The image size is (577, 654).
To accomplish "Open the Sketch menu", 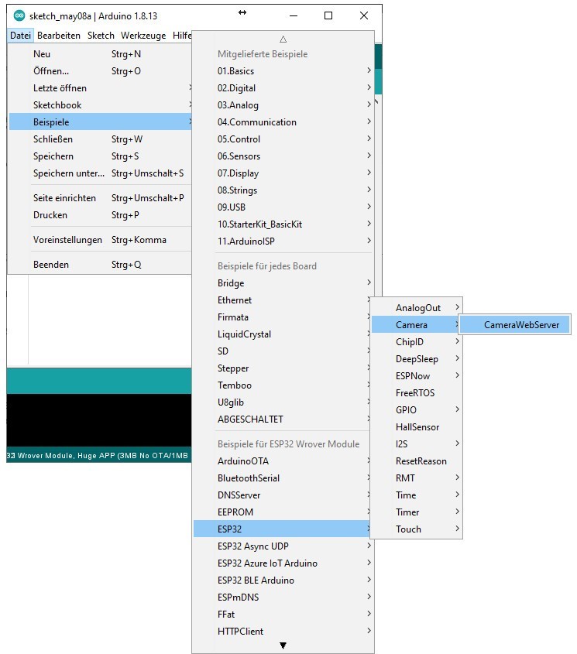I will [101, 36].
